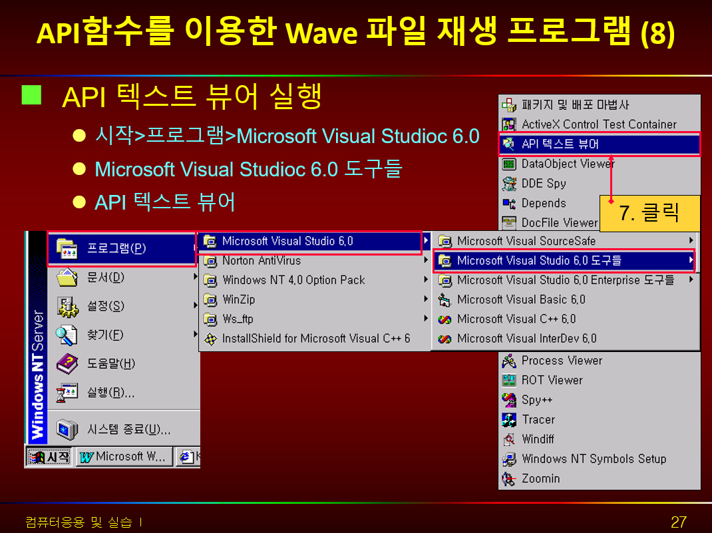
Task: Expand the Norton AntiVirus submenu arrow
Action: tap(425, 260)
